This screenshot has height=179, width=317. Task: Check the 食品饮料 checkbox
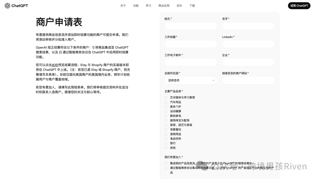166,139
